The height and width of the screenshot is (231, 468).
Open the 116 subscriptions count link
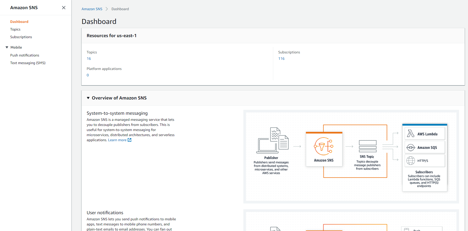(281, 59)
